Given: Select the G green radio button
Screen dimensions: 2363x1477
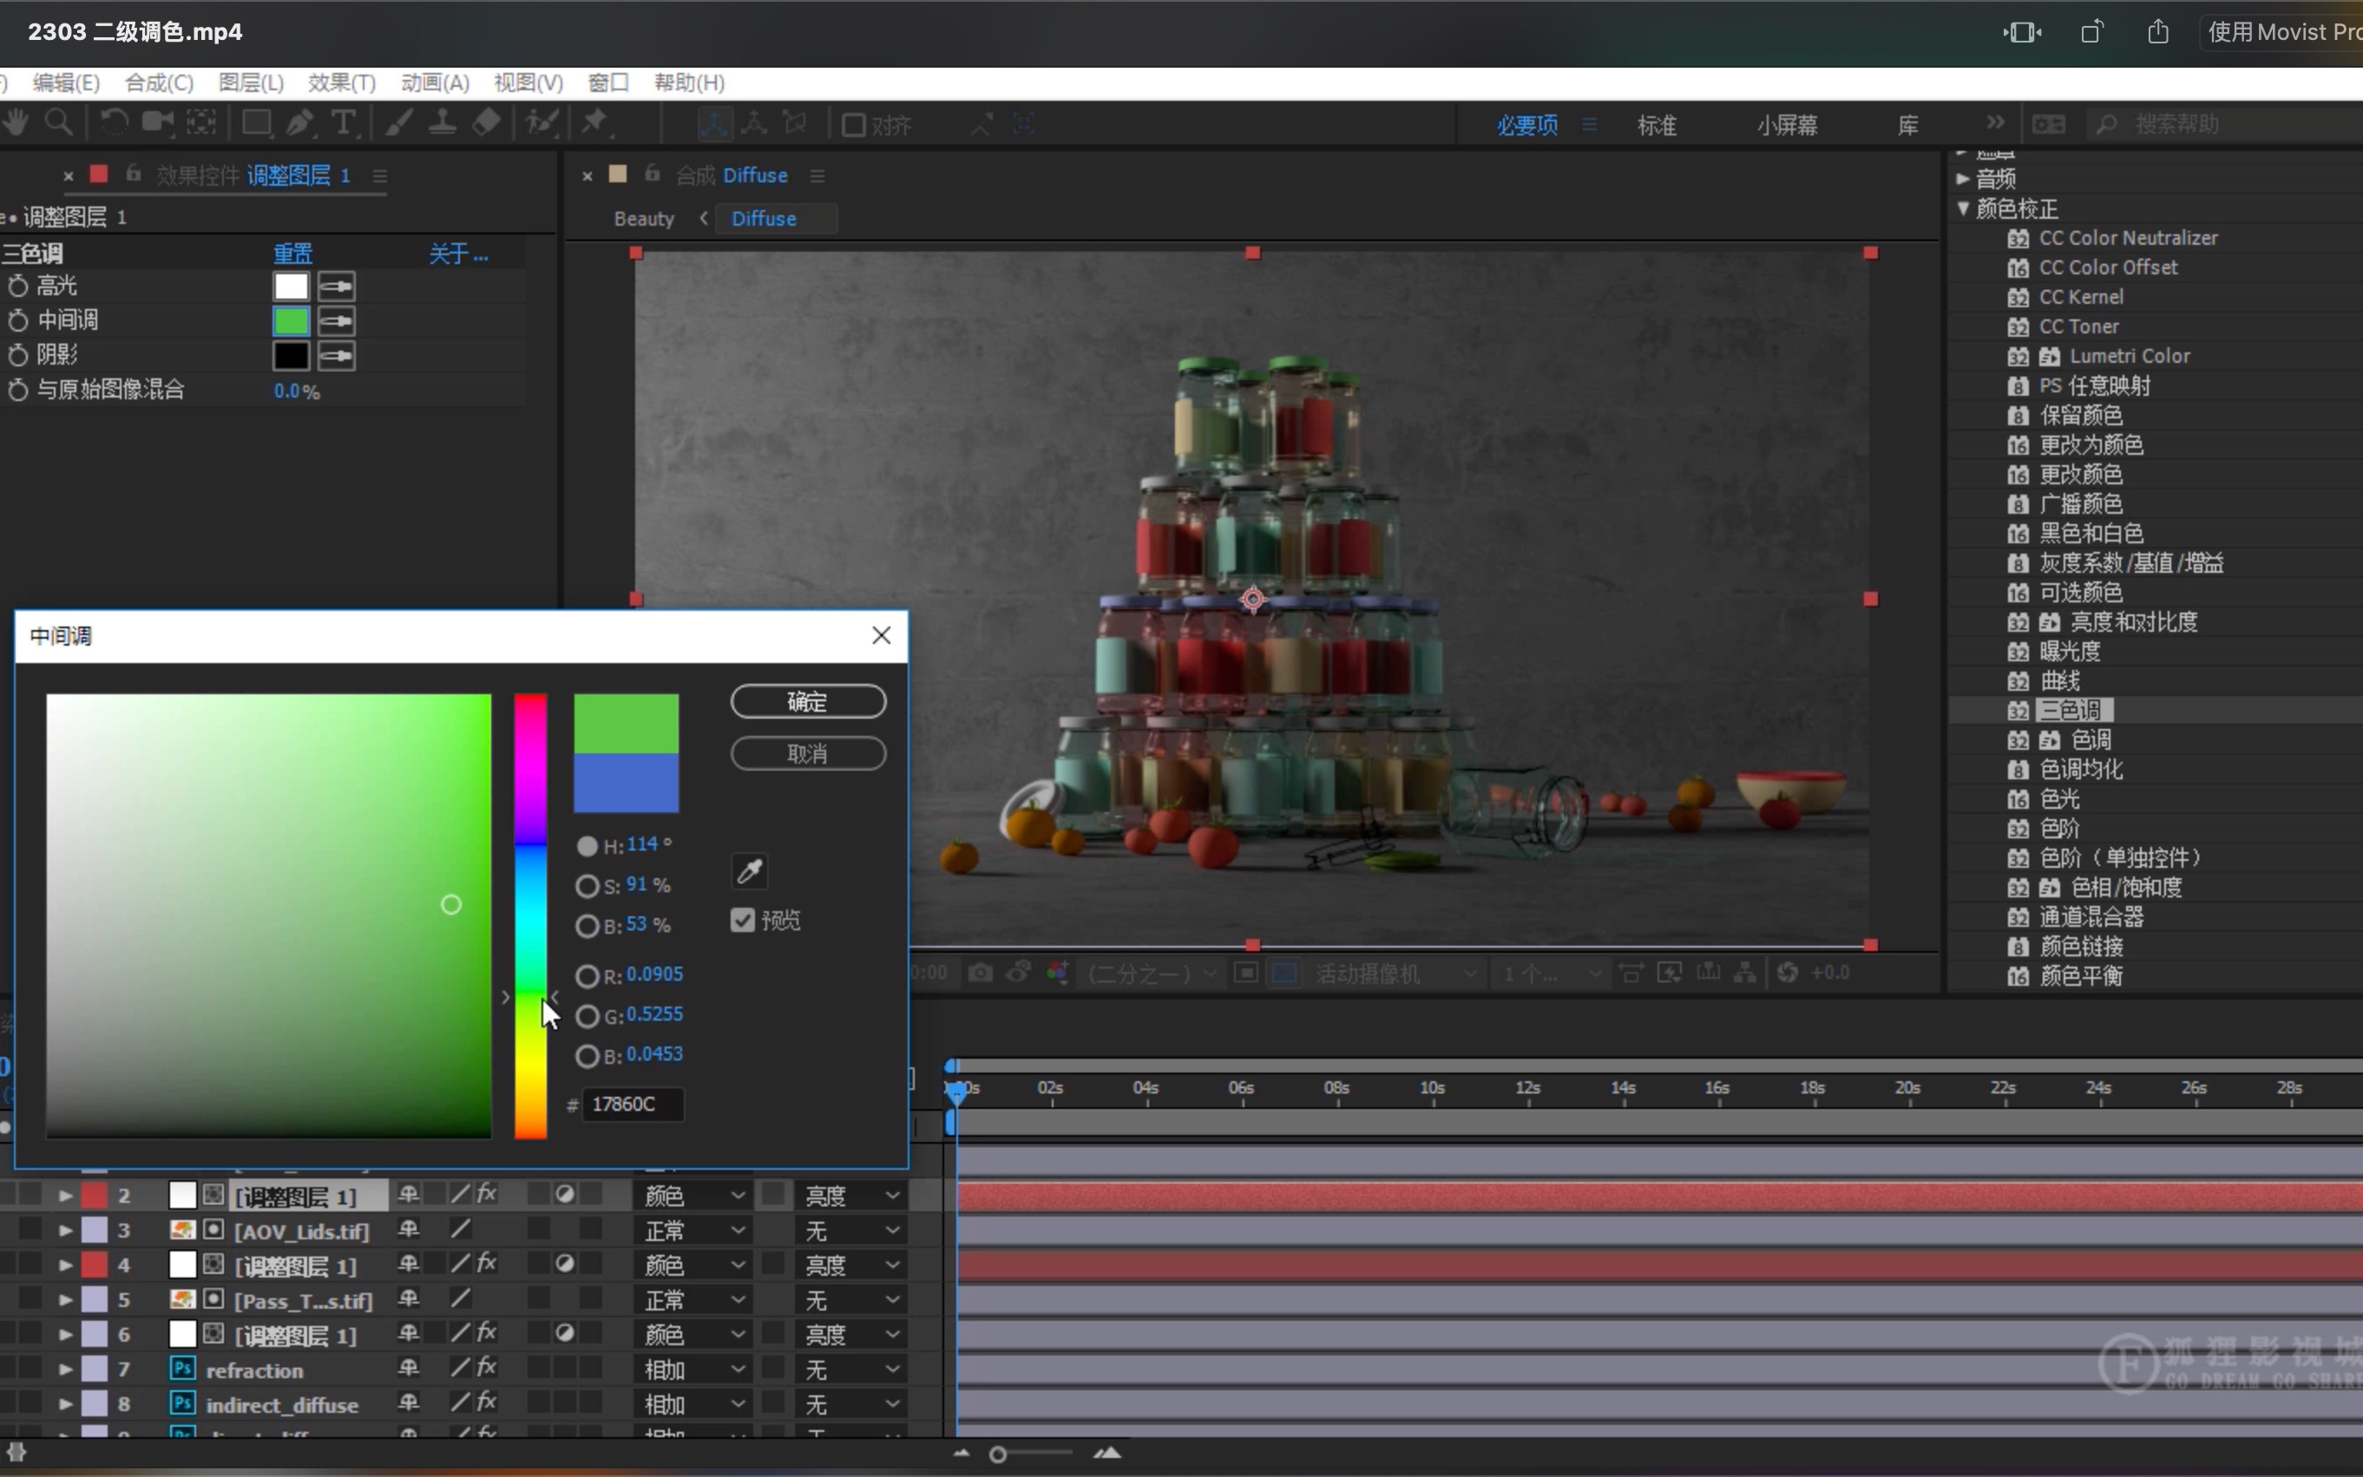Looking at the screenshot, I should coord(587,1016).
